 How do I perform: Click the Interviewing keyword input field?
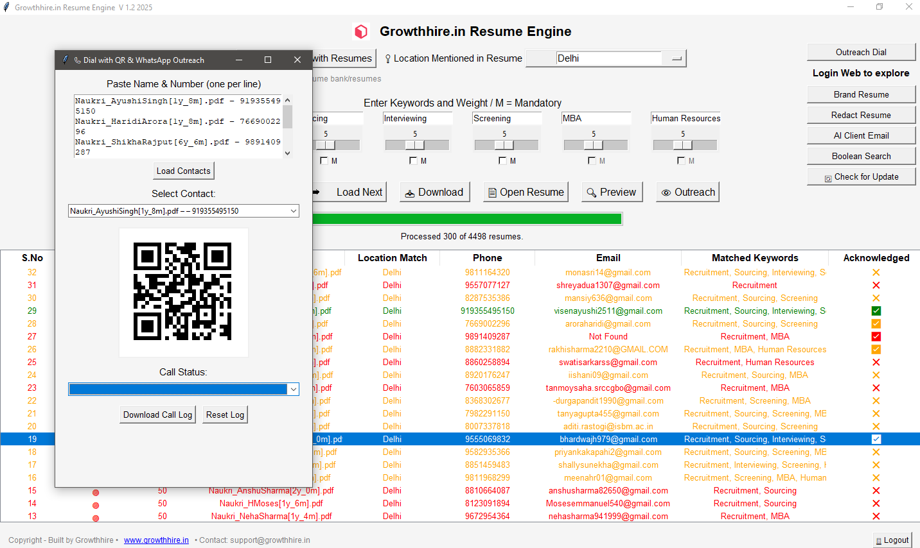[418, 119]
